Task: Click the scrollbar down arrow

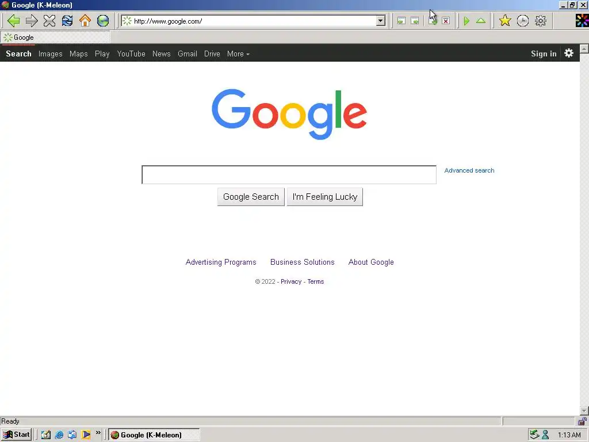Action: pyautogui.click(x=584, y=410)
